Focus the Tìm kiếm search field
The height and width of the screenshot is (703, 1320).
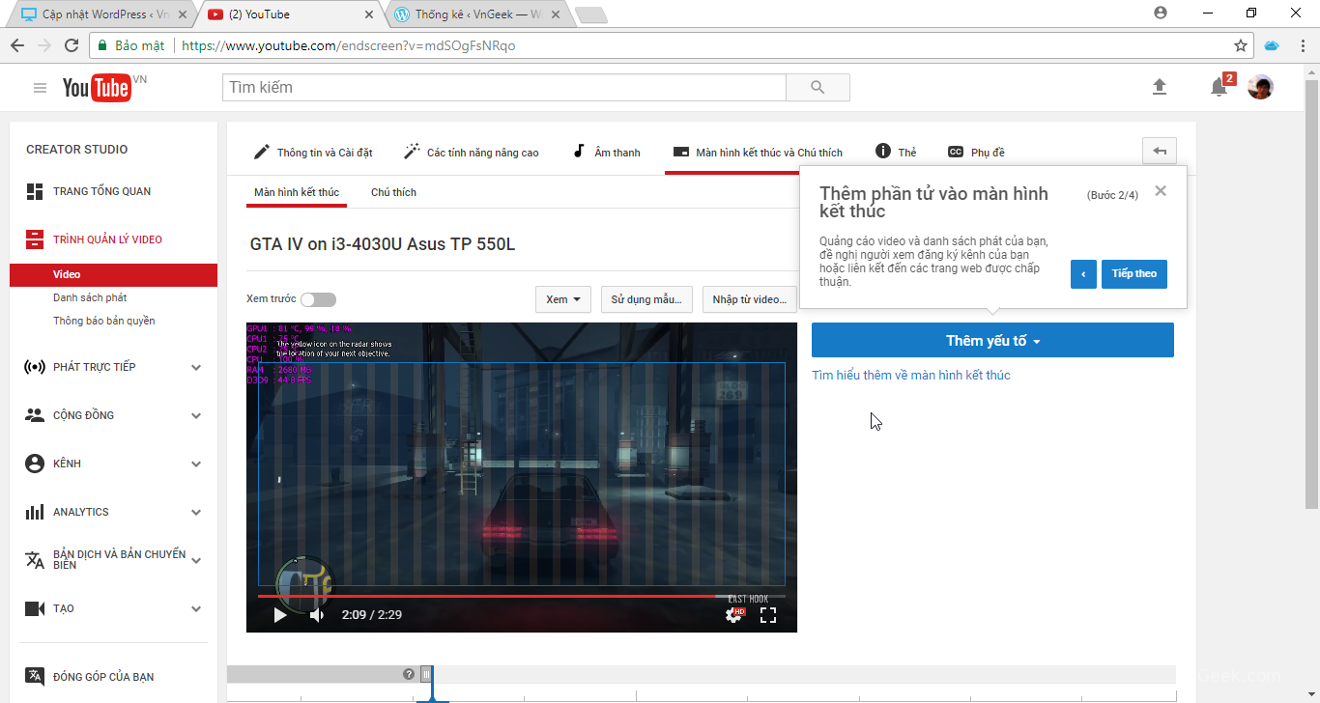click(504, 87)
